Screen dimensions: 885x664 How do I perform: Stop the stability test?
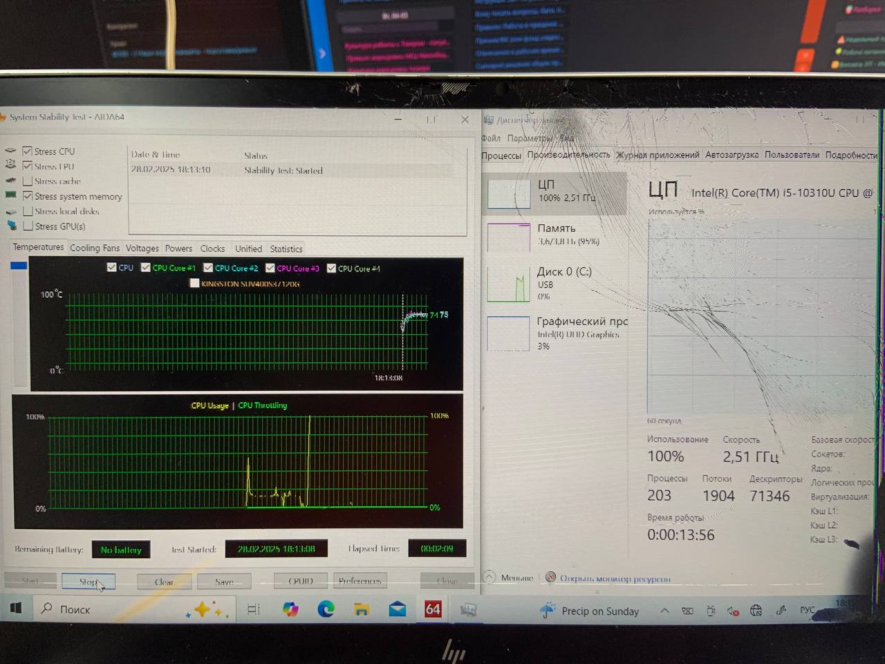[88, 582]
